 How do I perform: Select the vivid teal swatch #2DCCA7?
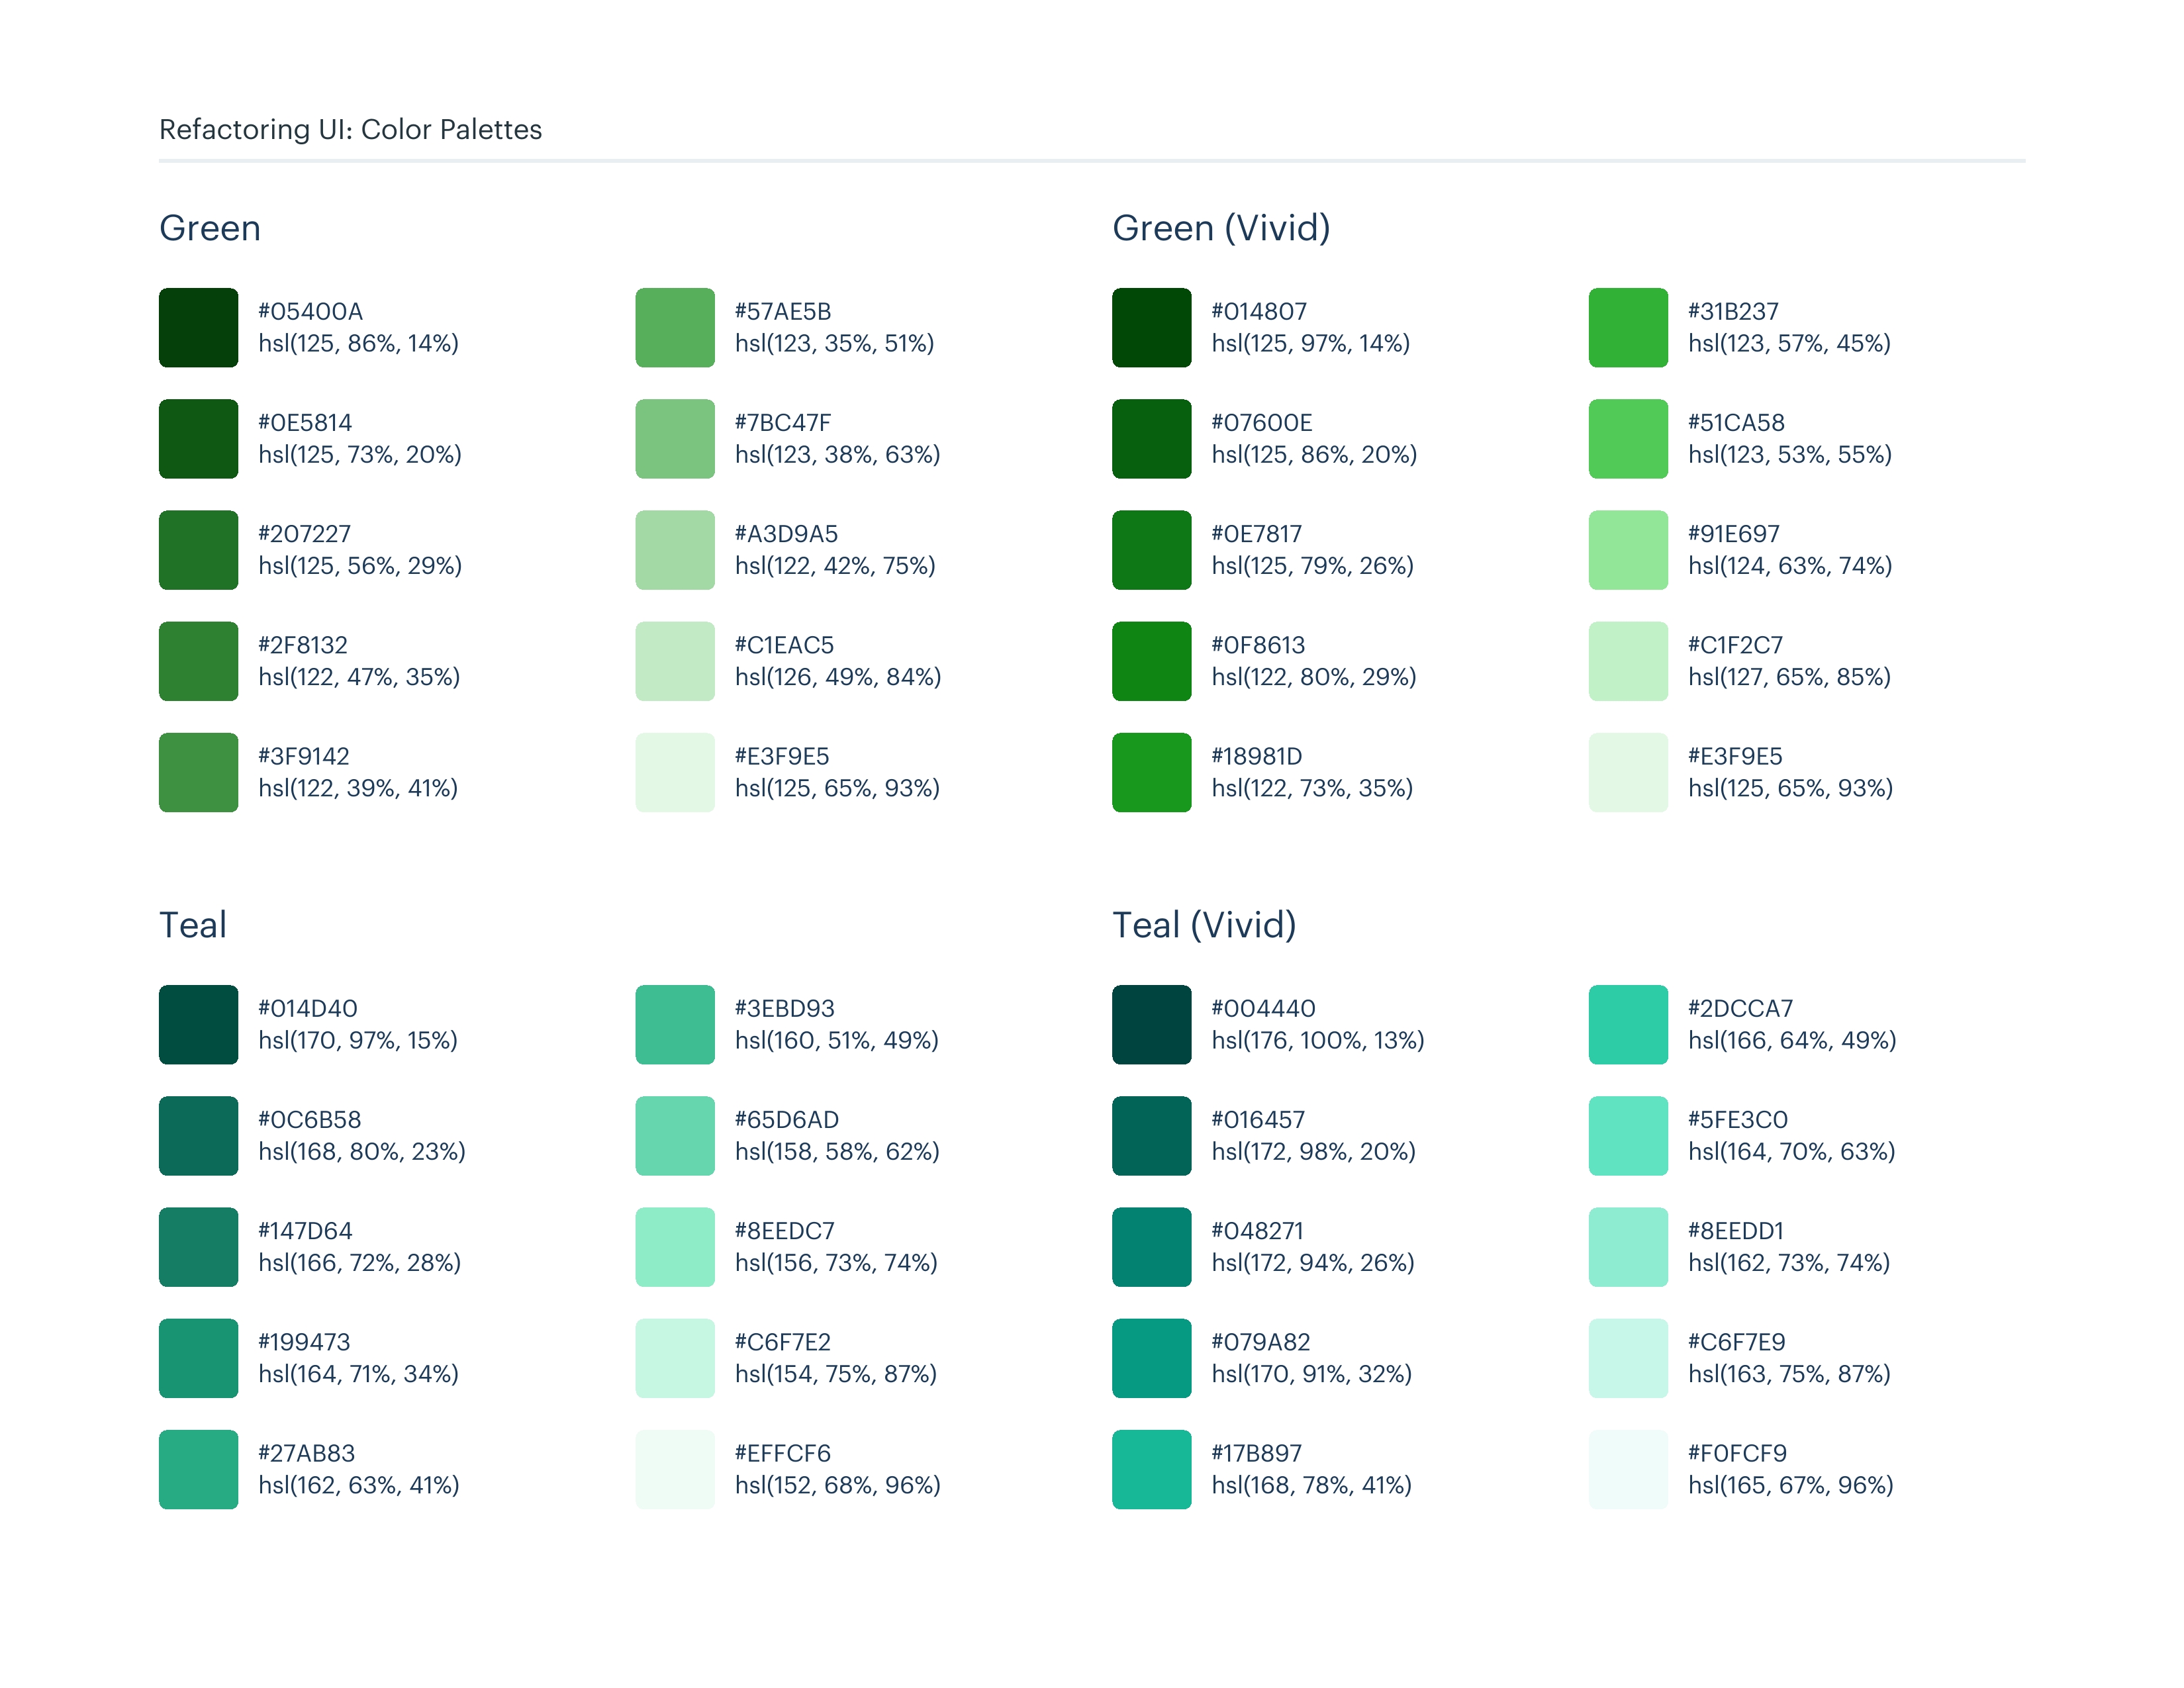1628,1024
